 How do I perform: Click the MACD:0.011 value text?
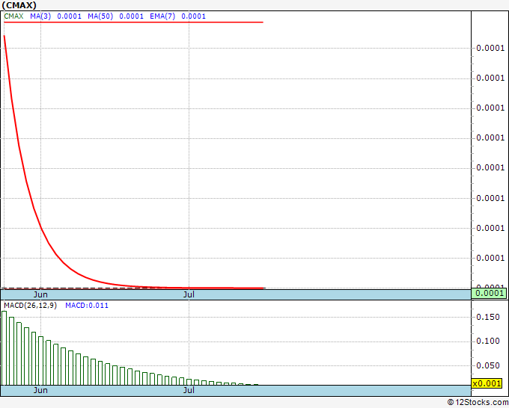87,306
